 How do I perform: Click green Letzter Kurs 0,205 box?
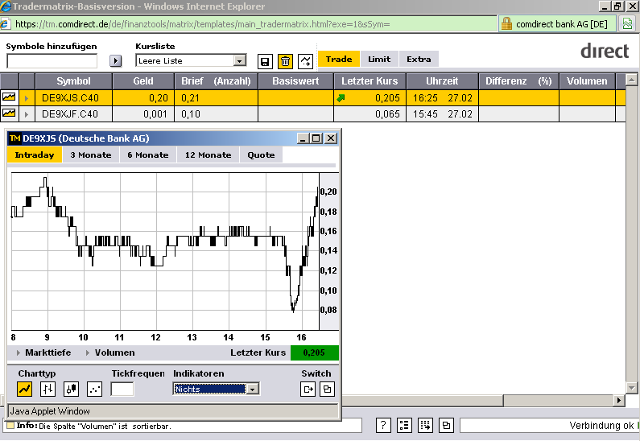click(x=314, y=353)
